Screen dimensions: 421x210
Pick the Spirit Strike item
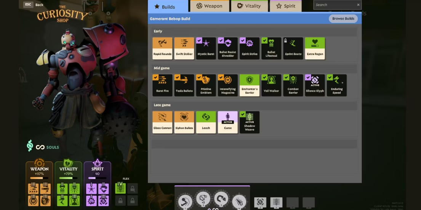coord(250,48)
